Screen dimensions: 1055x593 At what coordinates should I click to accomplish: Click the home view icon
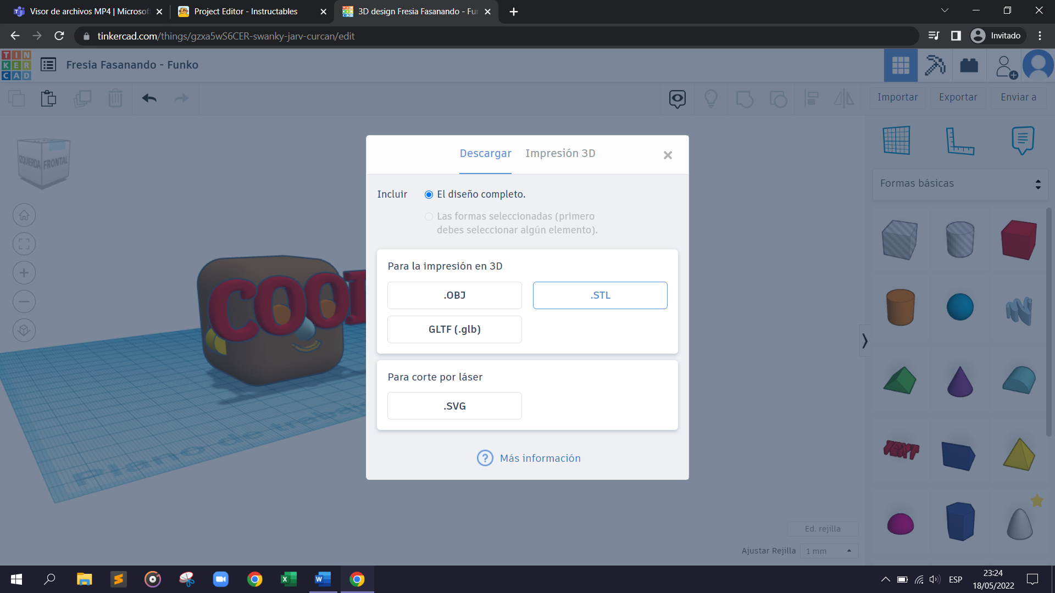click(24, 215)
